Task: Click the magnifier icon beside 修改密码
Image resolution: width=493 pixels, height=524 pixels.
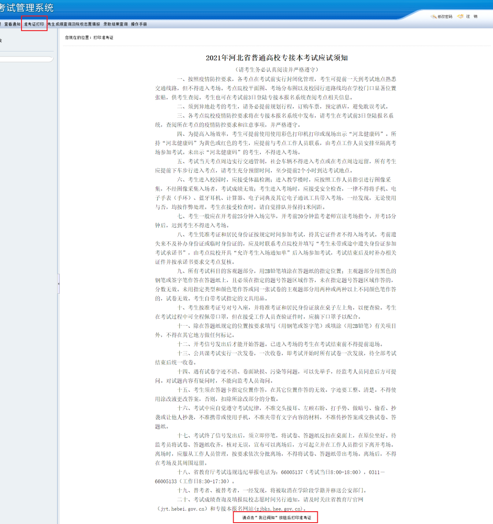Action: point(434,16)
